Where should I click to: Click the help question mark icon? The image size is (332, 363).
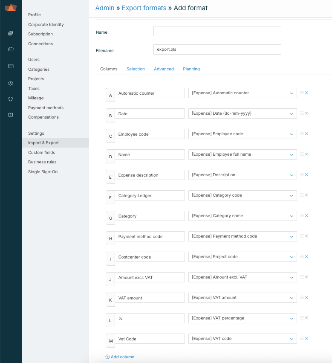11,115
